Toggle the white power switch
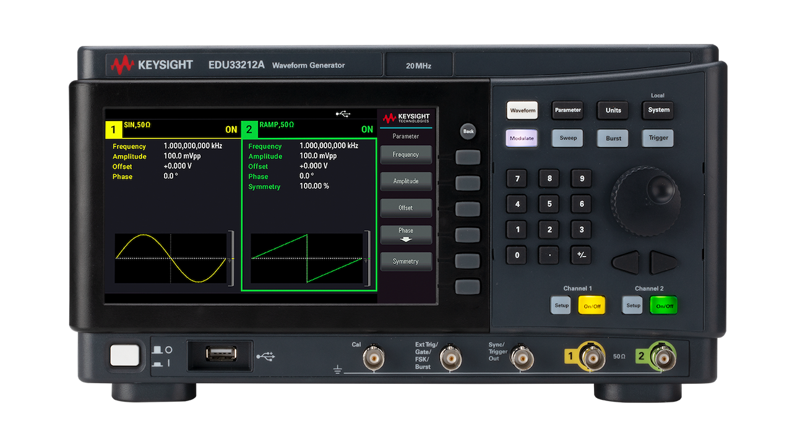Screen dimensions: 792x445 (x=125, y=355)
